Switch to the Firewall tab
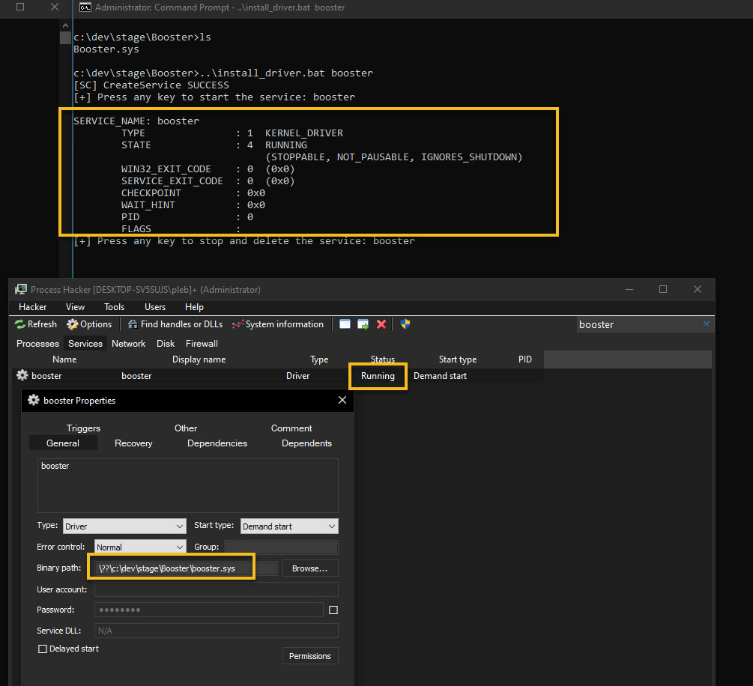 coord(202,344)
